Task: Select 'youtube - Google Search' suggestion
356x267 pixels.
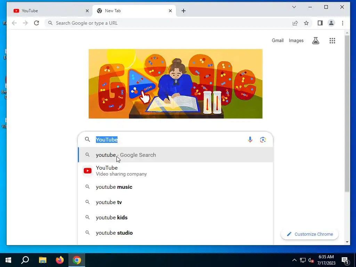Action: point(175,155)
